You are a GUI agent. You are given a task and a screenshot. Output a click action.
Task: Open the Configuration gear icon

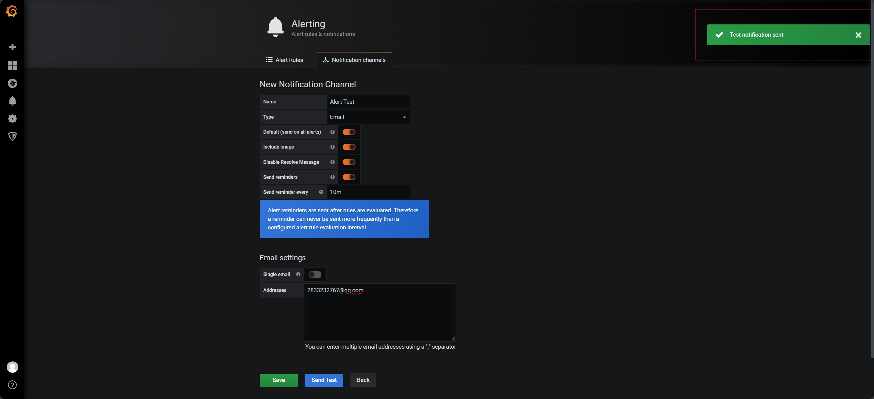(x=12, y=118)
